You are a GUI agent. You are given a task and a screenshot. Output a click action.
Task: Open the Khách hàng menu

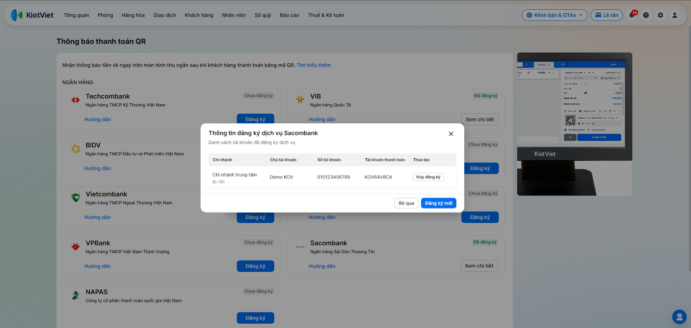[x=199, y=15]
